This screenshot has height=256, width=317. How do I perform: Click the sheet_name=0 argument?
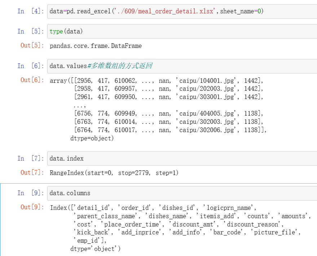click(241, 11)
